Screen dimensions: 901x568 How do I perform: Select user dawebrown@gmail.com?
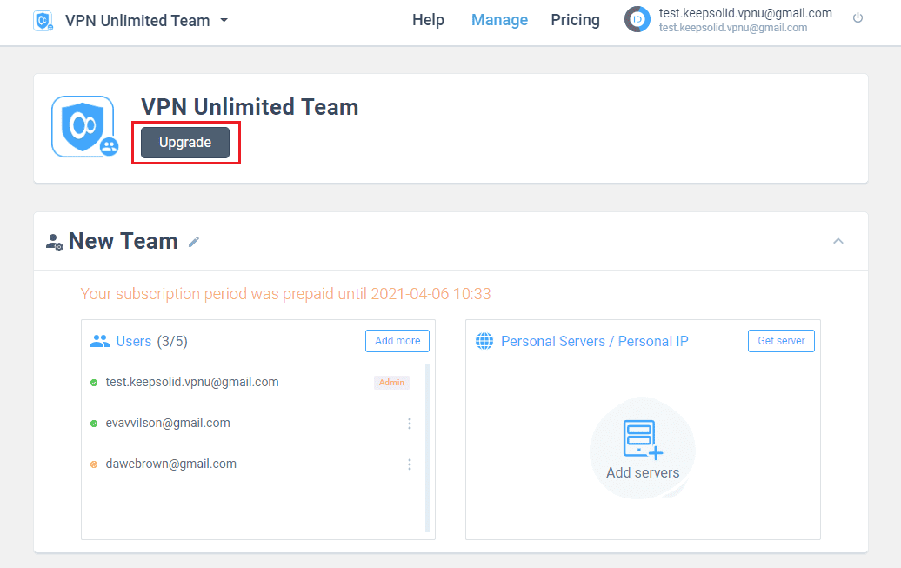pyautogui.click(x=171, y=464)
